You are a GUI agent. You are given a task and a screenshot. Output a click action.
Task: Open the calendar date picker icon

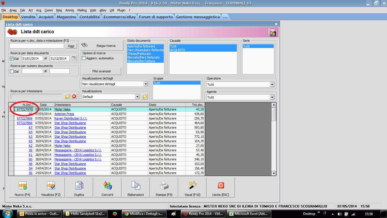point(74,58)
